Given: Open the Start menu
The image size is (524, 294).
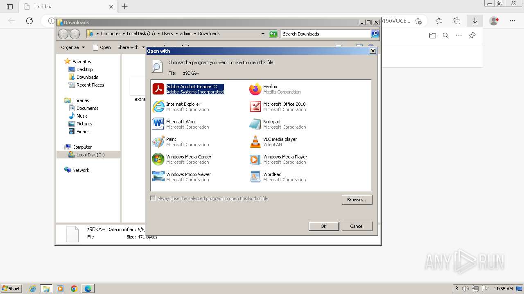Looking at the screenshot, I should point(11,289).
